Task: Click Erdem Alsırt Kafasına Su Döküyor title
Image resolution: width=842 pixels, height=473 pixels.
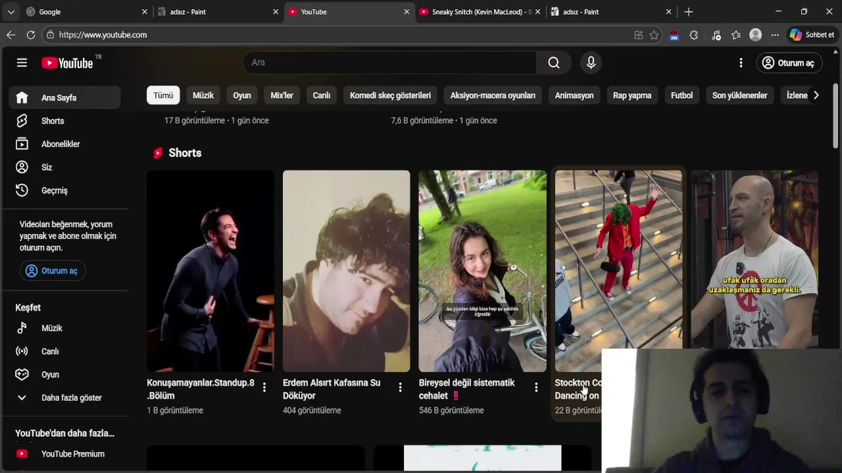Action: [x=332, y=389]
